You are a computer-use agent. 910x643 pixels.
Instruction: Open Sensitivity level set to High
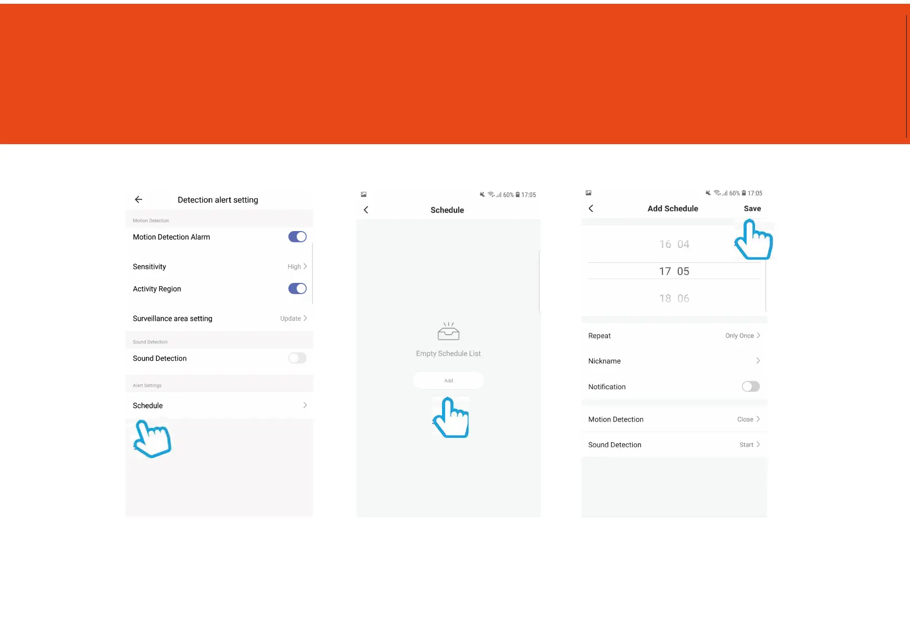pyautogui.click(x=219, y=267)
